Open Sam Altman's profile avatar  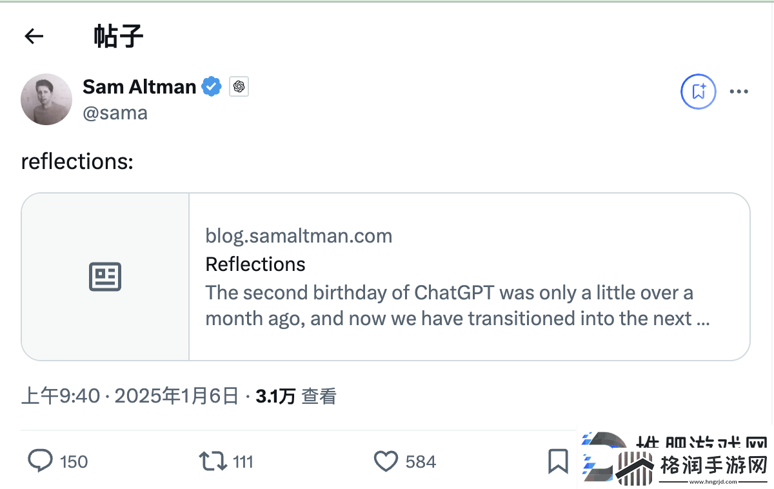(x=46, y=99)
